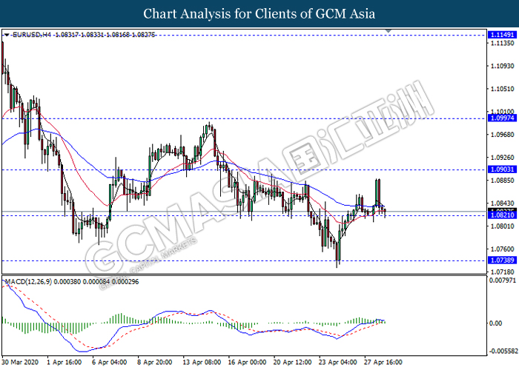Click the MACD 0.00 zero level value
The width and height of the screenshot is (519, 370).
[495, 323]
